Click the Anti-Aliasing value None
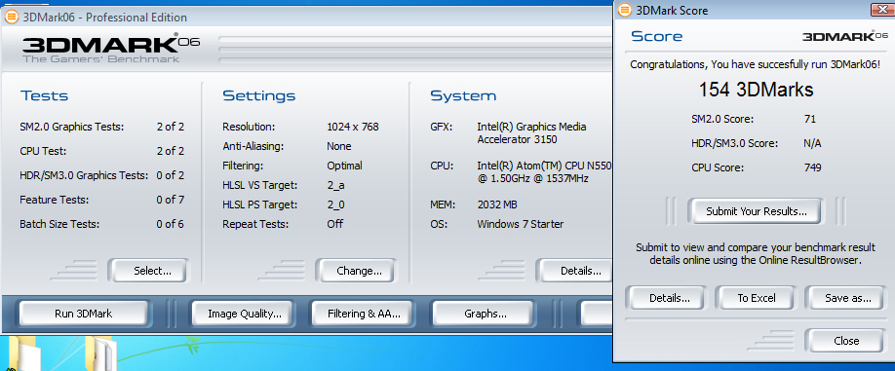The image size is (895, 371). [339, 146]
